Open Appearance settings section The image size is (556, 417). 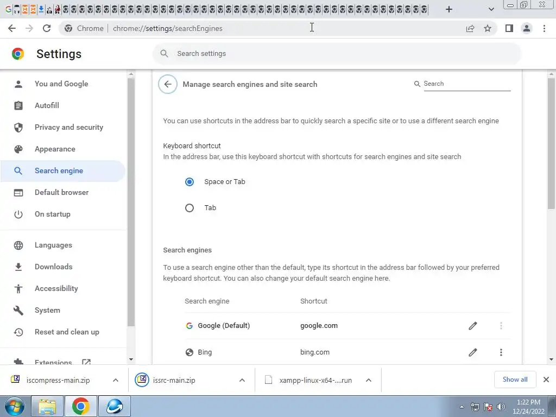tap(55, 149)
